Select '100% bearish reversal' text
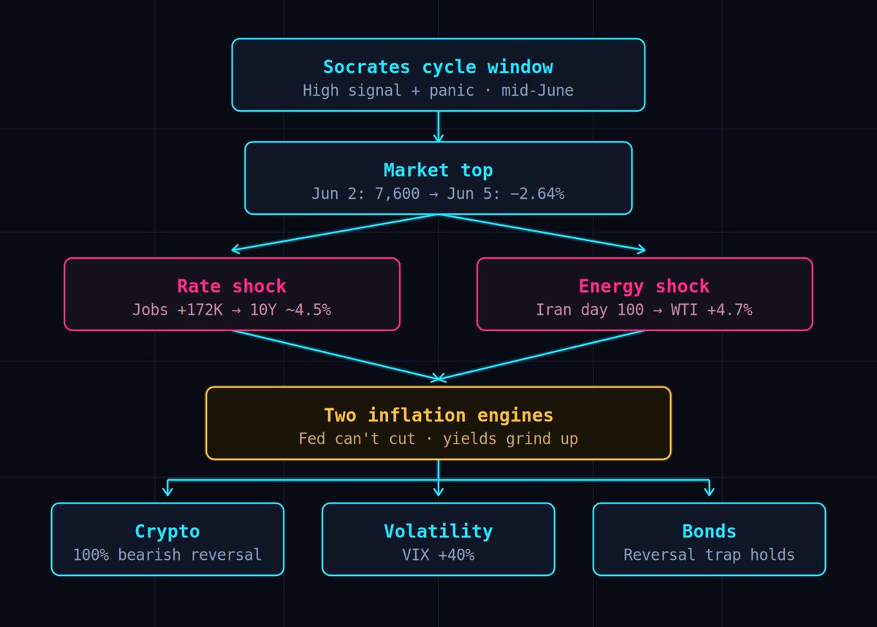This screenshot has width=877, height=627. click(x=167, y=555)
